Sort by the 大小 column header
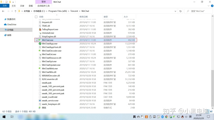 pos(126,17)
